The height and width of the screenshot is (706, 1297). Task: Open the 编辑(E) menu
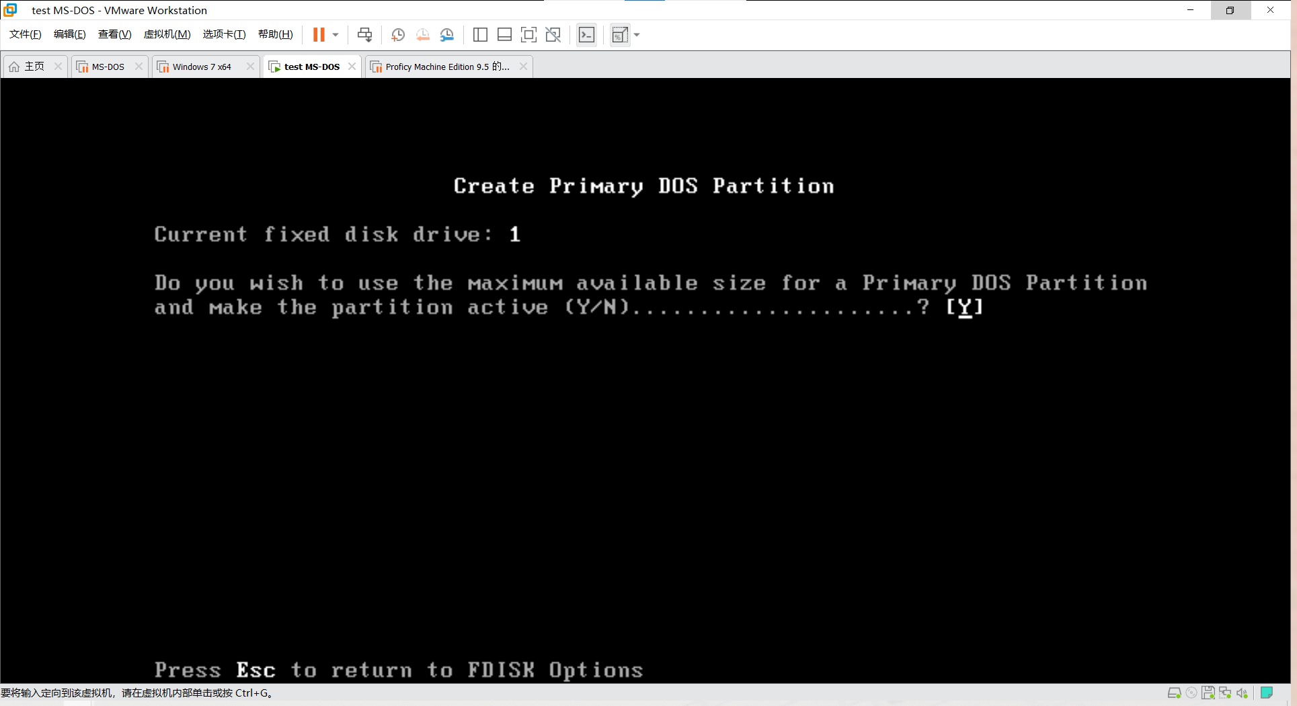pos(70,34)
